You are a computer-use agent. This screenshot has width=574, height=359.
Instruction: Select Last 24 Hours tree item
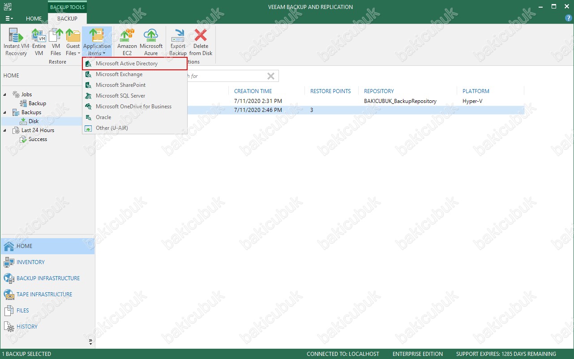coord(38,130)
